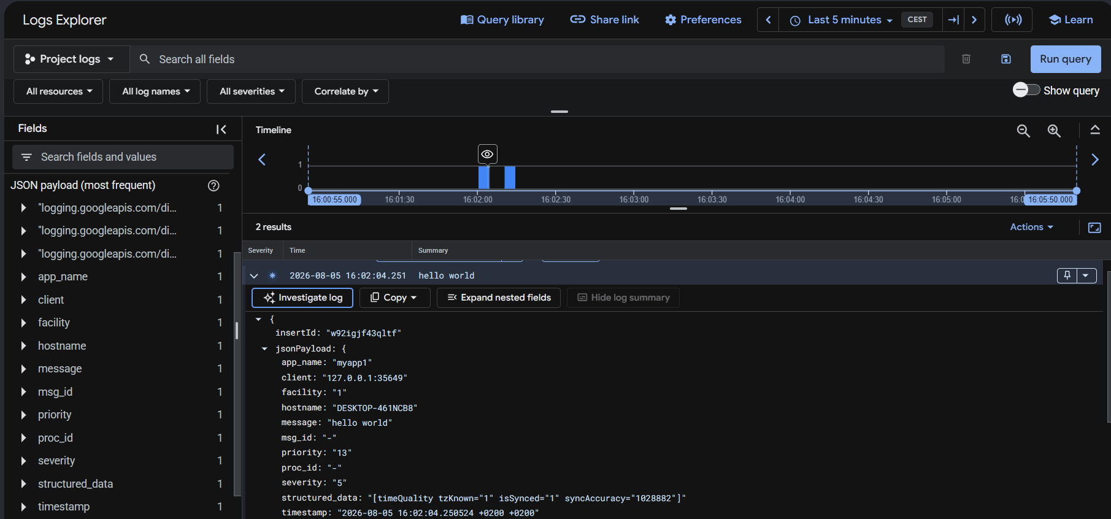Go to previous time range arrow
The height and width of the screenshot is (519, 1111).
[x=768, y=20]
